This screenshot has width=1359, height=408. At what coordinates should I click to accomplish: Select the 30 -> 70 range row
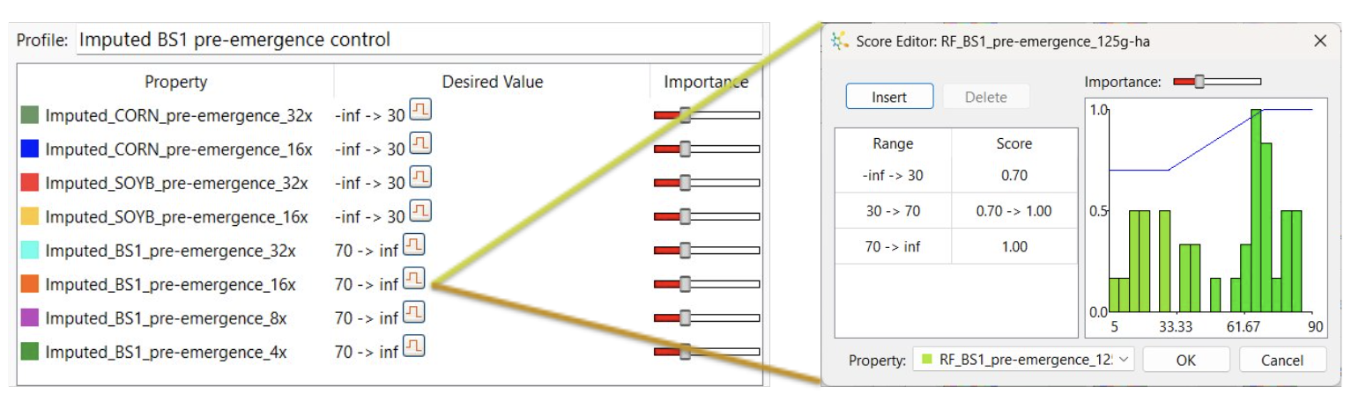click(955, 211)
